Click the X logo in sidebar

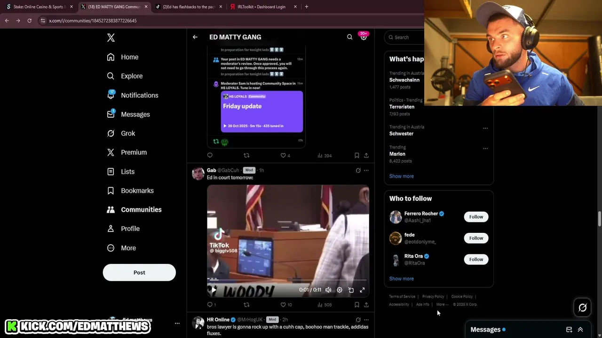pyautogui.click(x=111, y=38)
